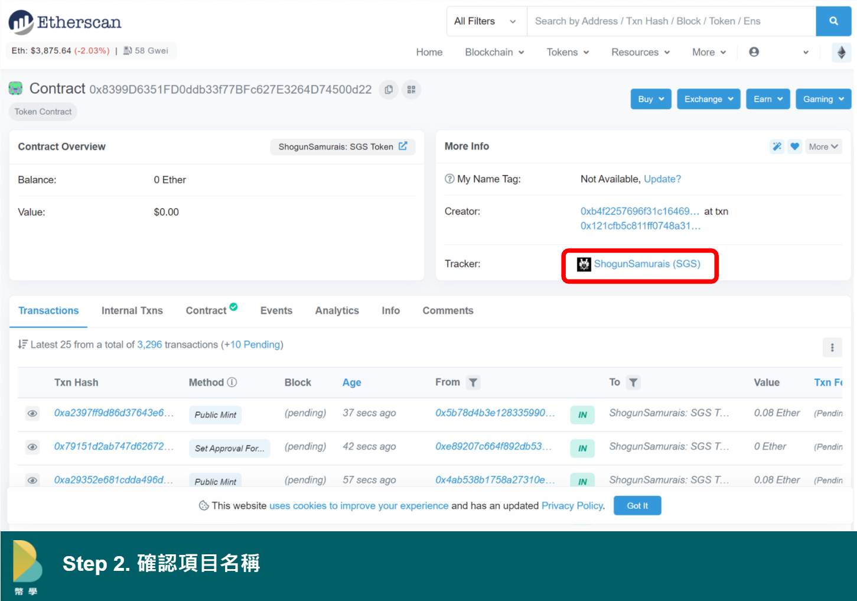
Task: Click the blue search magnifier button
Action: coord(833,21)
